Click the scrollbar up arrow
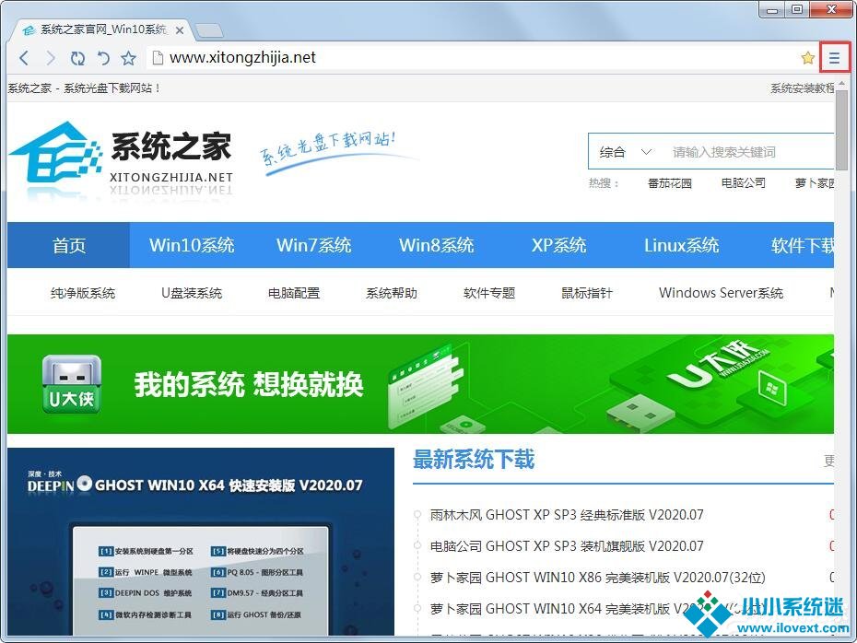The image size is (857, 643). (x=841, y=84)
